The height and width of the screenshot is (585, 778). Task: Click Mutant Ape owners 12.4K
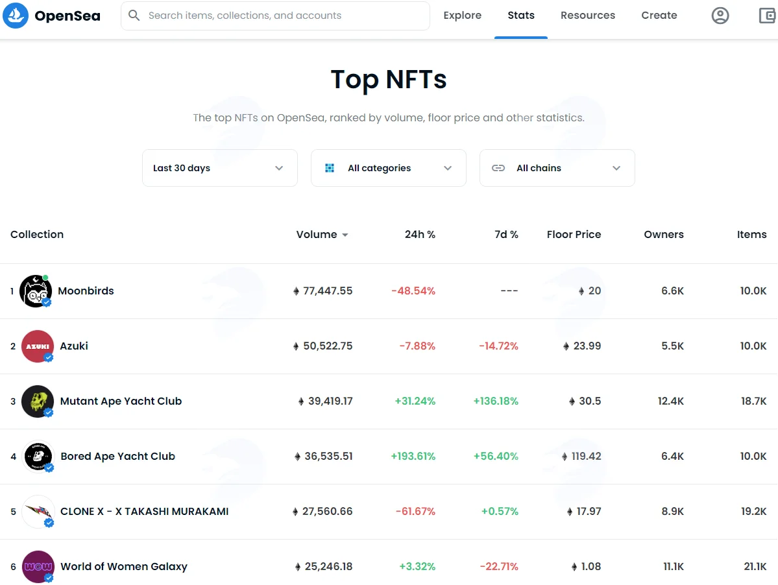pyautogui.click(x=670, y=401)
